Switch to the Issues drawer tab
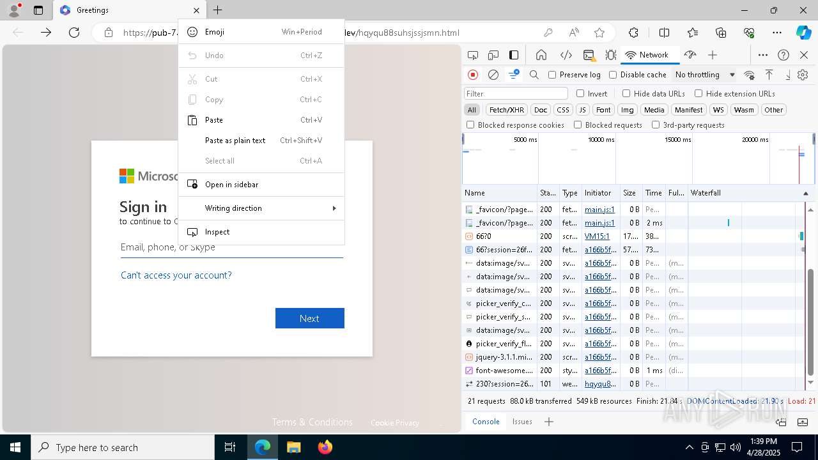818x460 pixels. (522, 422)
